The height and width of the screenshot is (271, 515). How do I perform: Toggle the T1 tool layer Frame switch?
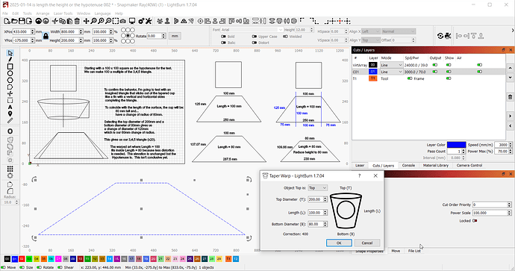410,78
